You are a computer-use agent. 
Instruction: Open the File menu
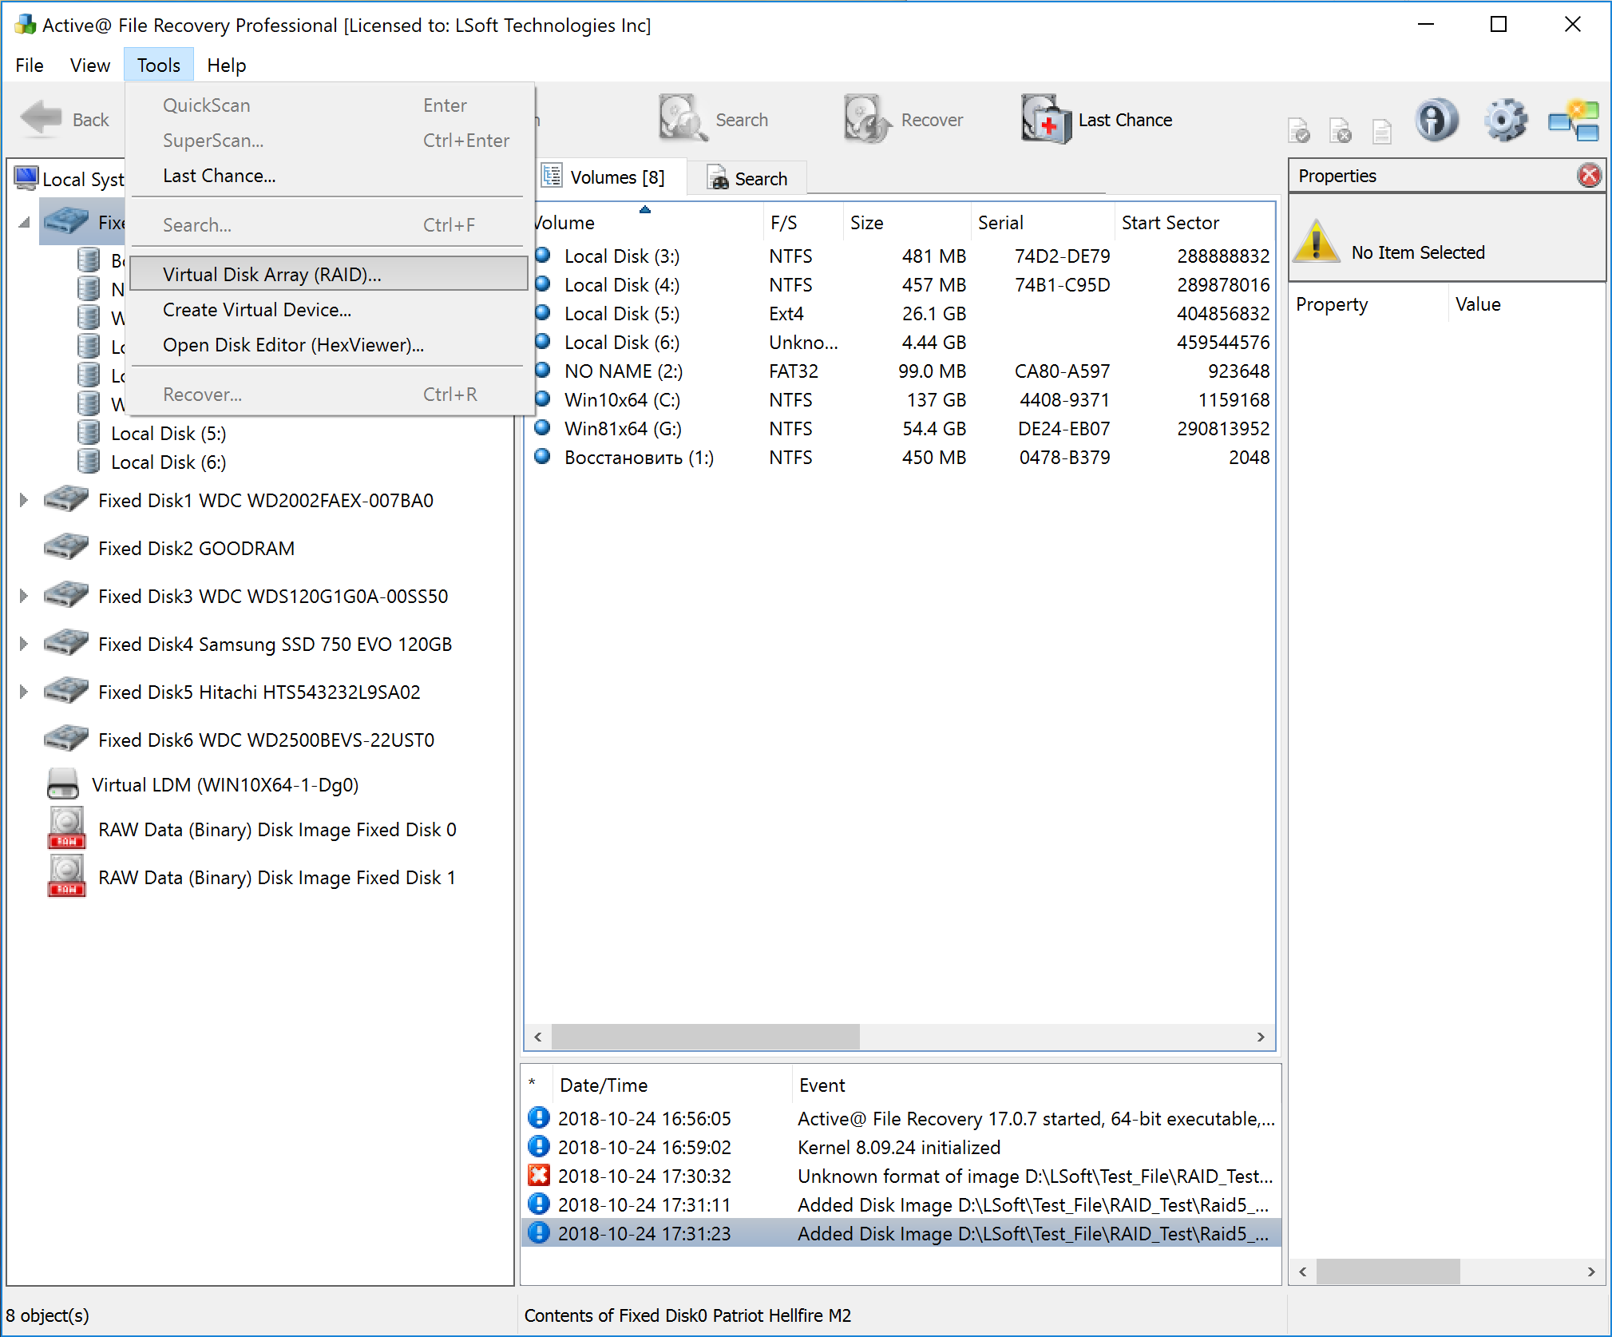coord(30,65)
